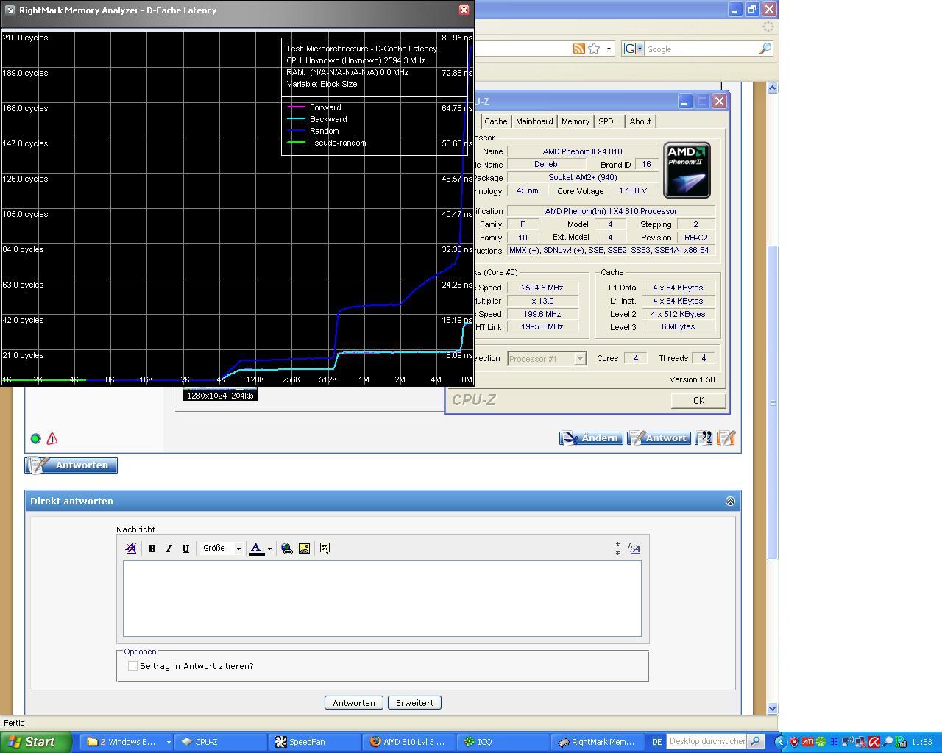The image size is (942, 753).
Task: Switch to the Mainboard tab in CPU-Z
Action: pyautogui.click(x=534, y=121)
